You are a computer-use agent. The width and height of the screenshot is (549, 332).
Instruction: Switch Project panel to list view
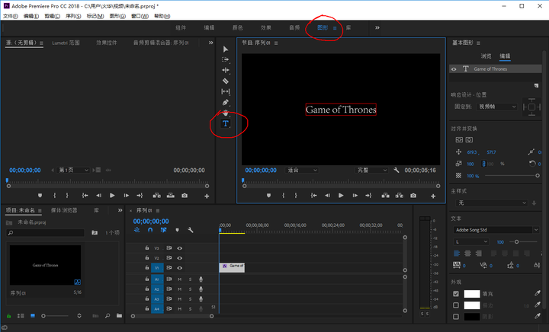tap(21, 315)
